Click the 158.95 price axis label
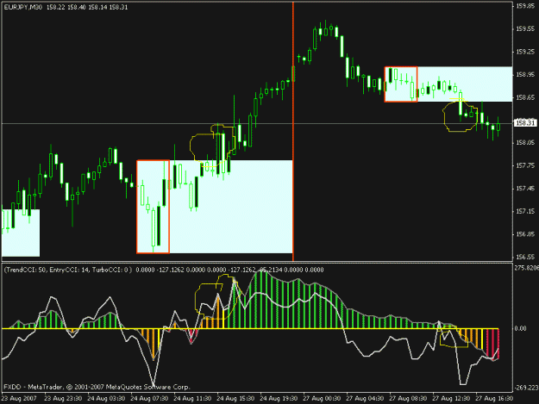This screenshot has height=404, width=539. coord(524,74)
